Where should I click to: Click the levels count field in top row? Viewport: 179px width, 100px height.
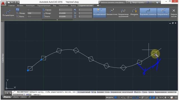(x=85, y=10)
